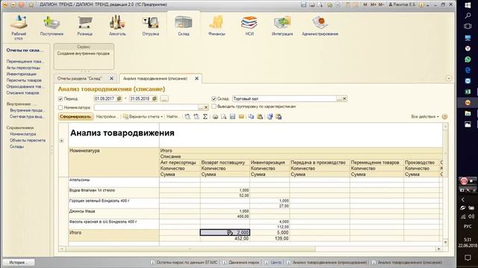Open Движения марок window in bottom bar
The width and height of the screenshot is (478, 268).
(241, 262)
